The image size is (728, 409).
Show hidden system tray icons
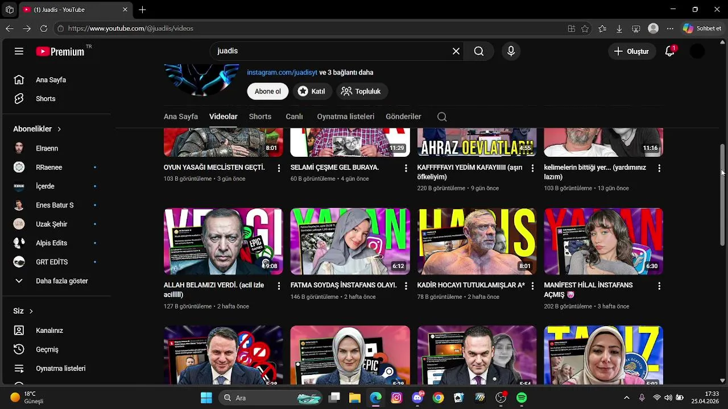tap(626, 398)
